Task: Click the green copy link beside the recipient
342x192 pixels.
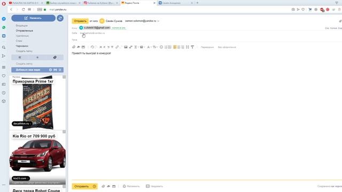Action: [x=119, y=28]
